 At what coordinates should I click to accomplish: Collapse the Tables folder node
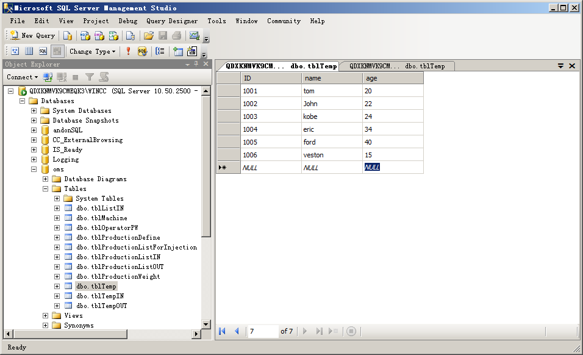[45, 189]
